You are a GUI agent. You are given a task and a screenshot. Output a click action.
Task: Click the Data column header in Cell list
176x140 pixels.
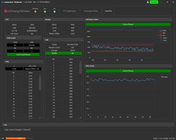[x=71, y=59]
